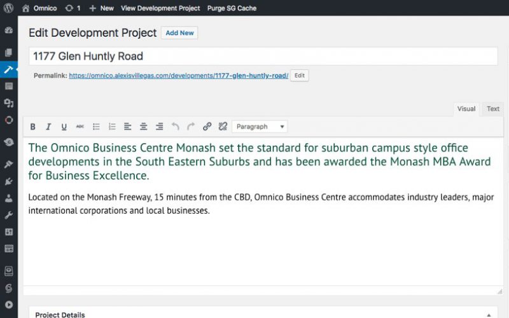This screenshot has height=318, width=509.
Task: Switch to the Visual editor tab
Action: (466, 109)
